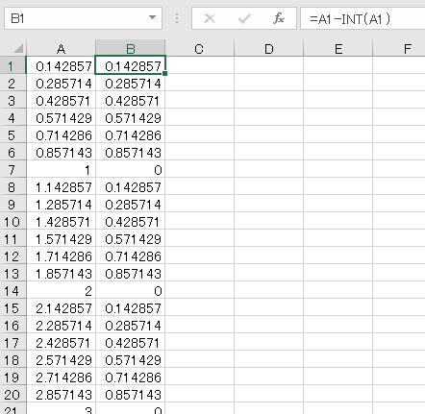Select cell A20 containing 2.857143

[61, 395]
